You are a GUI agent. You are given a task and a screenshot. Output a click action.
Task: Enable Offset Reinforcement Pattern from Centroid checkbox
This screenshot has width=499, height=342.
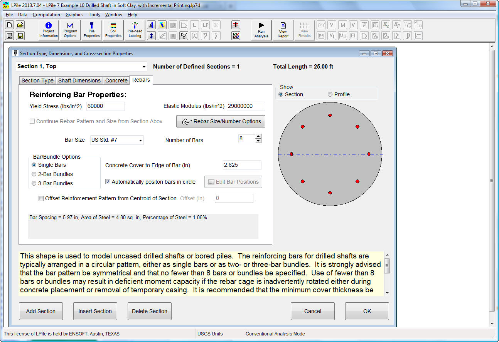point(41,198)
